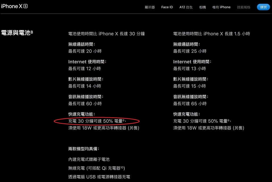The width and height of the screenshot is (272, 182).
Task: Click the 電源與電池 section heading
Action: pyautogui.click(x=16, y=33)
